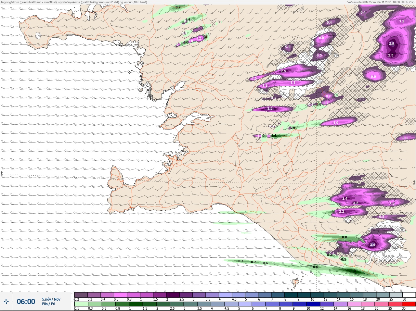Click the 1.1 snowfall value on the map
416x311 pixels.
click(x=293, y=83)
